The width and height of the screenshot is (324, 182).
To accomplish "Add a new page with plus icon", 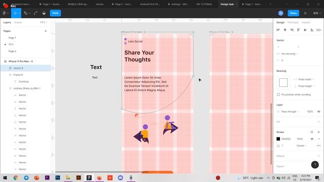I will pos(46,31).
